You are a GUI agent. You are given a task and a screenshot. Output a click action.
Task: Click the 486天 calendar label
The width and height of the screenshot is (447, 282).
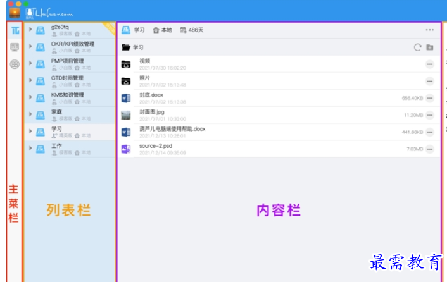tap(196, 30)
